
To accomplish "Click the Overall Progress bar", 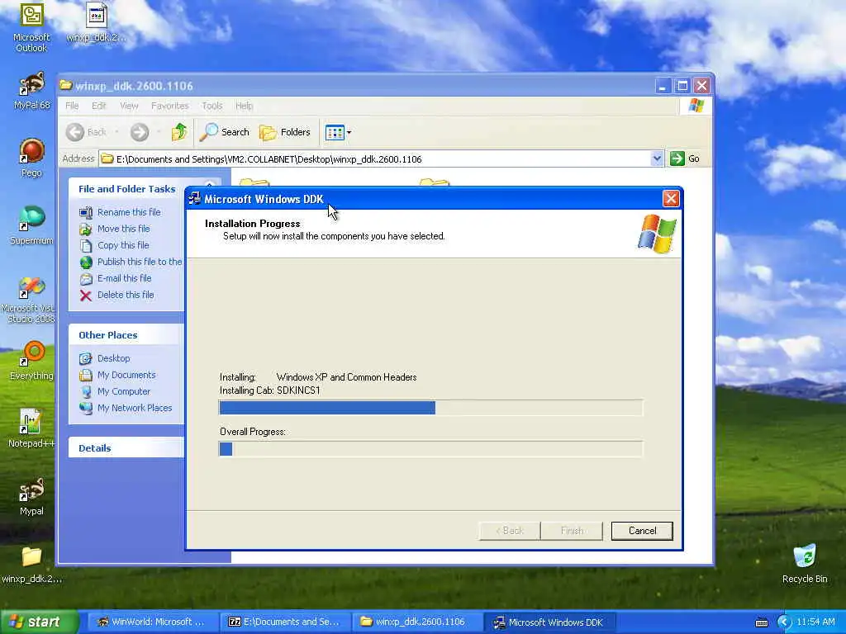I will point(430,448).
